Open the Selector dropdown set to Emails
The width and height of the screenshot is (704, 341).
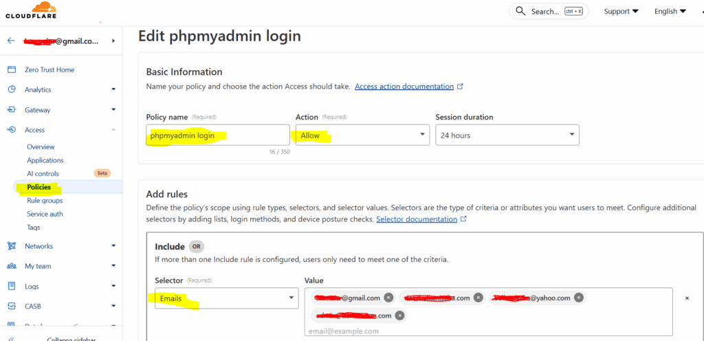[x=227, y=298]
